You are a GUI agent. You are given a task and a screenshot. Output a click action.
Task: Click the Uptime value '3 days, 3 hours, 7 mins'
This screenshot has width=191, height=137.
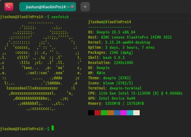(130, 47)
